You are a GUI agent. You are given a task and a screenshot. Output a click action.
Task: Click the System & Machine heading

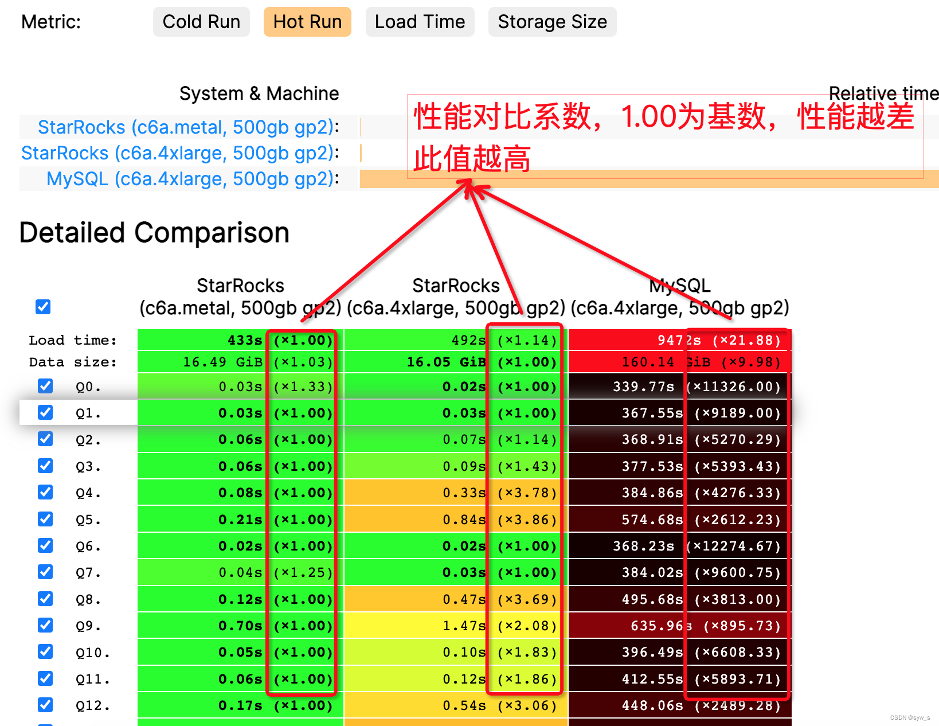(259, 93)
